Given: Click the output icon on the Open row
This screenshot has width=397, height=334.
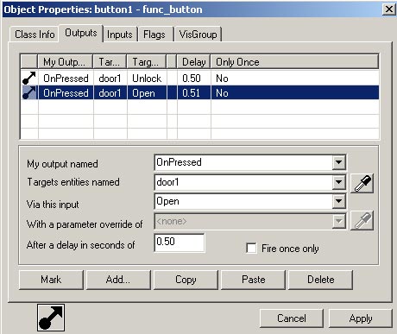Looking at the screenshot, I should coord(29,92).
